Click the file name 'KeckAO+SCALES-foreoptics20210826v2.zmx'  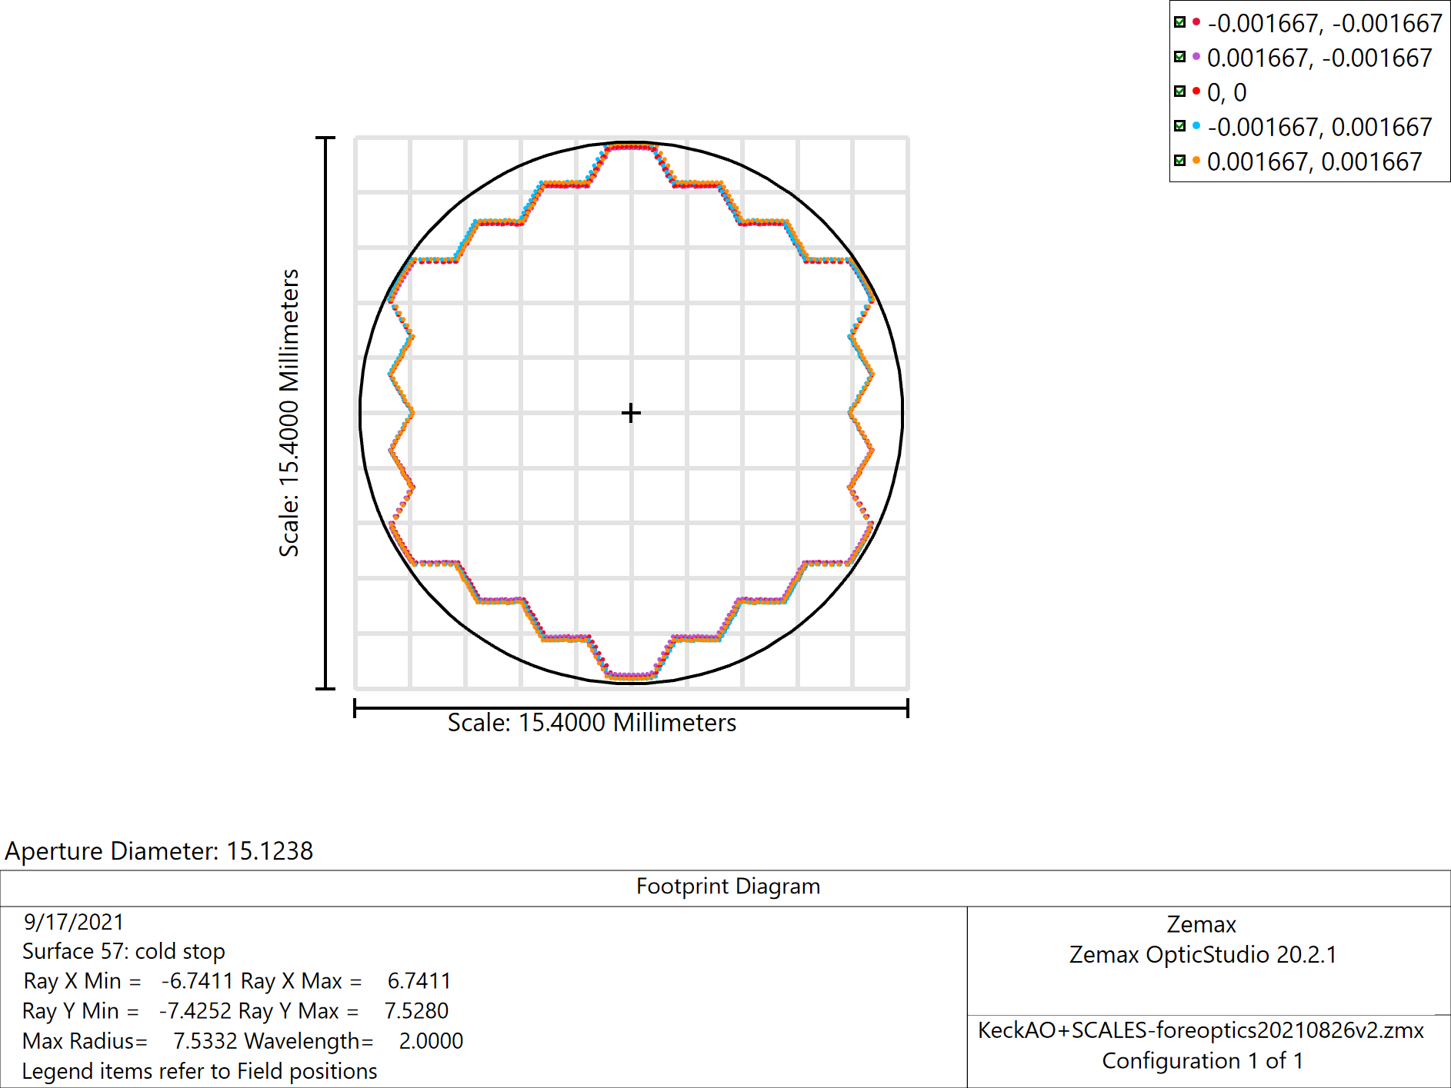pos(1201,1030)
